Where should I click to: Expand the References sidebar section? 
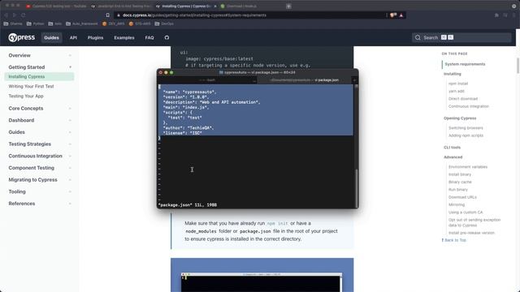[40, 204]
